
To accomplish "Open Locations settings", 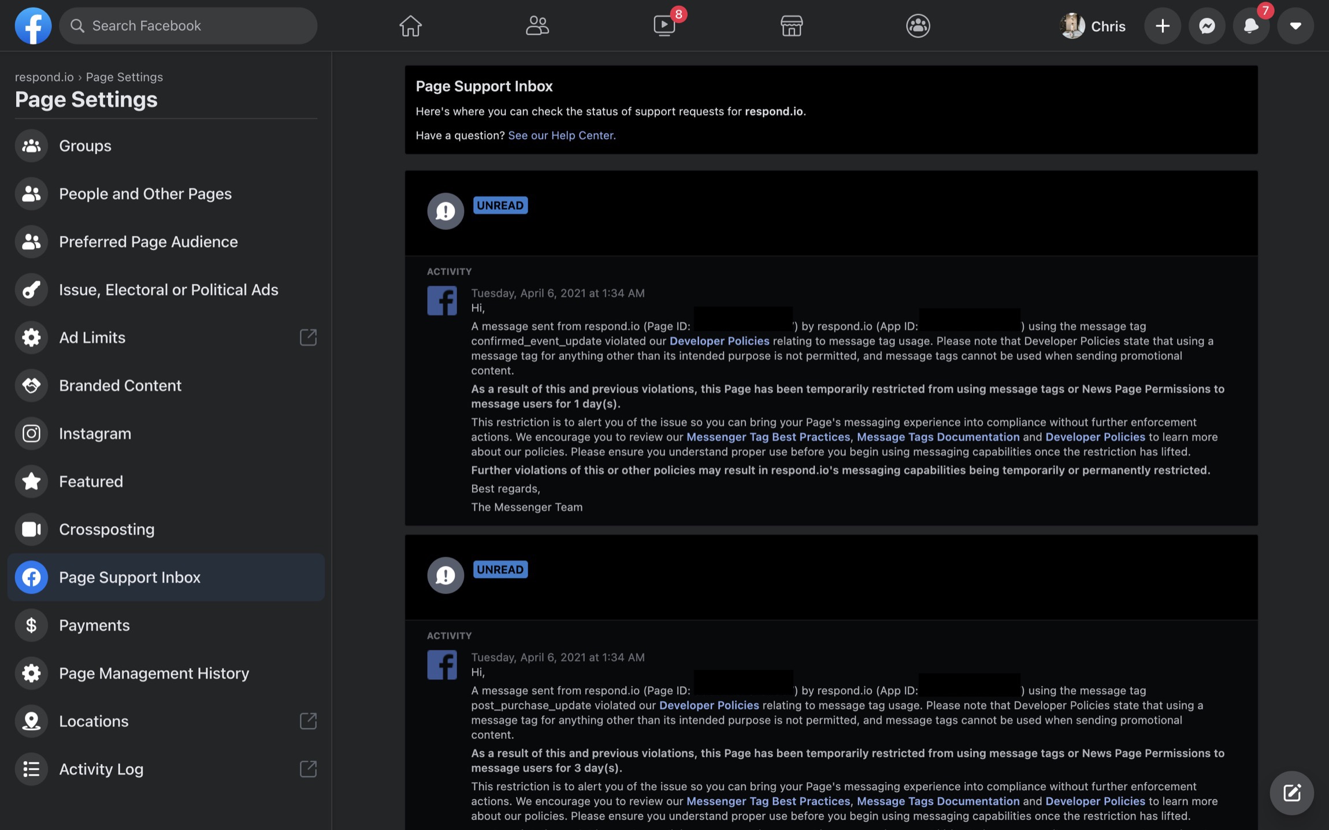I will 166,721.
